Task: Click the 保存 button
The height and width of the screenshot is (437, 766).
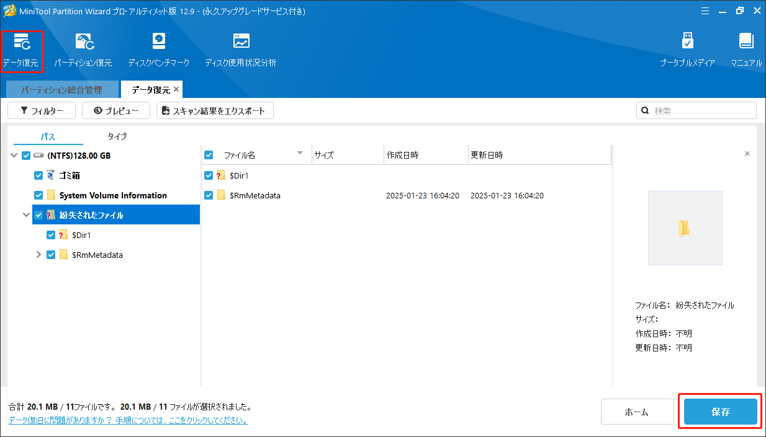Action: pos(721,412)
